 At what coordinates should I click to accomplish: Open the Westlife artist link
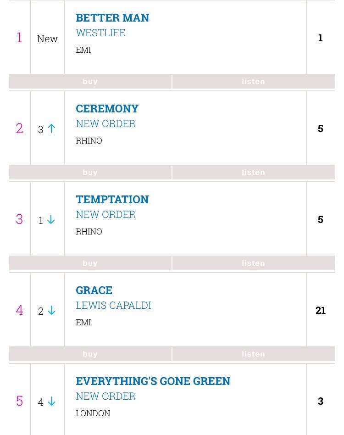100,33
